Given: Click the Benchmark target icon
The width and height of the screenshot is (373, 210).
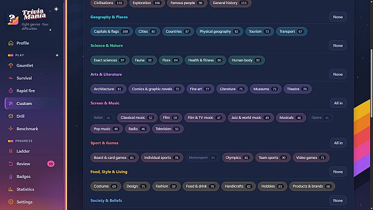Looking at the screenshot, I should (x=11, y=129).
